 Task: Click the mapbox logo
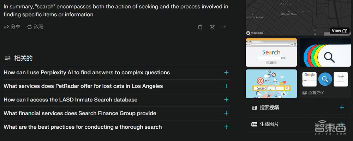pyautogui.click(x=255, y=33)
